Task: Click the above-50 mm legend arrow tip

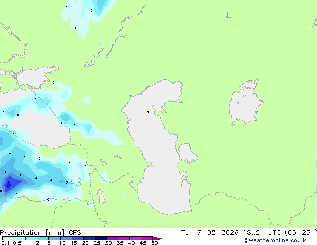Action: tap(158, 238)
